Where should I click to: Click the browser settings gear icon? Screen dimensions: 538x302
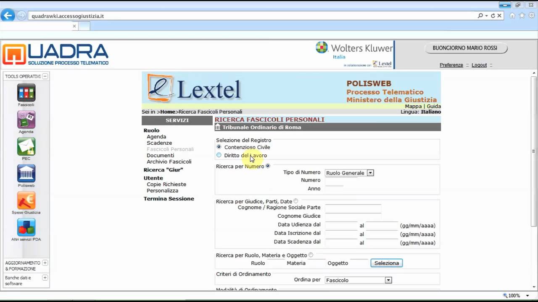tap(532, 16)
